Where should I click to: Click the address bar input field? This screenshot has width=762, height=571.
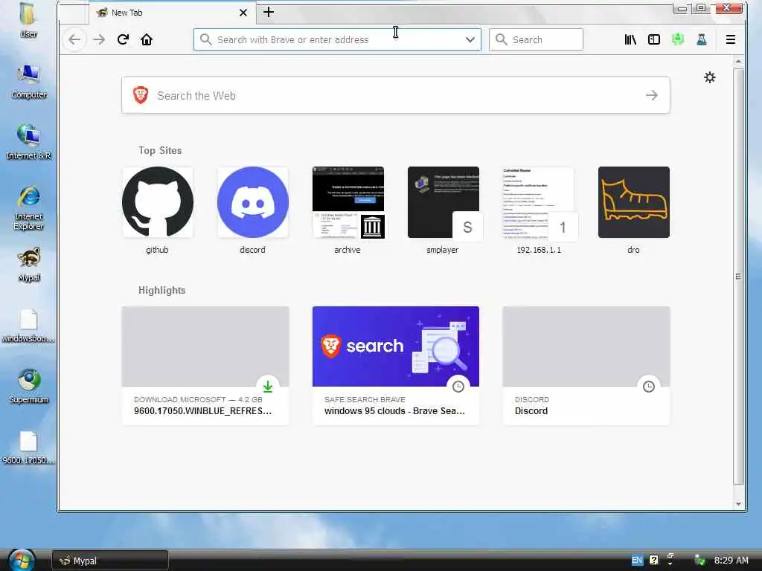(x=337, y=39)
